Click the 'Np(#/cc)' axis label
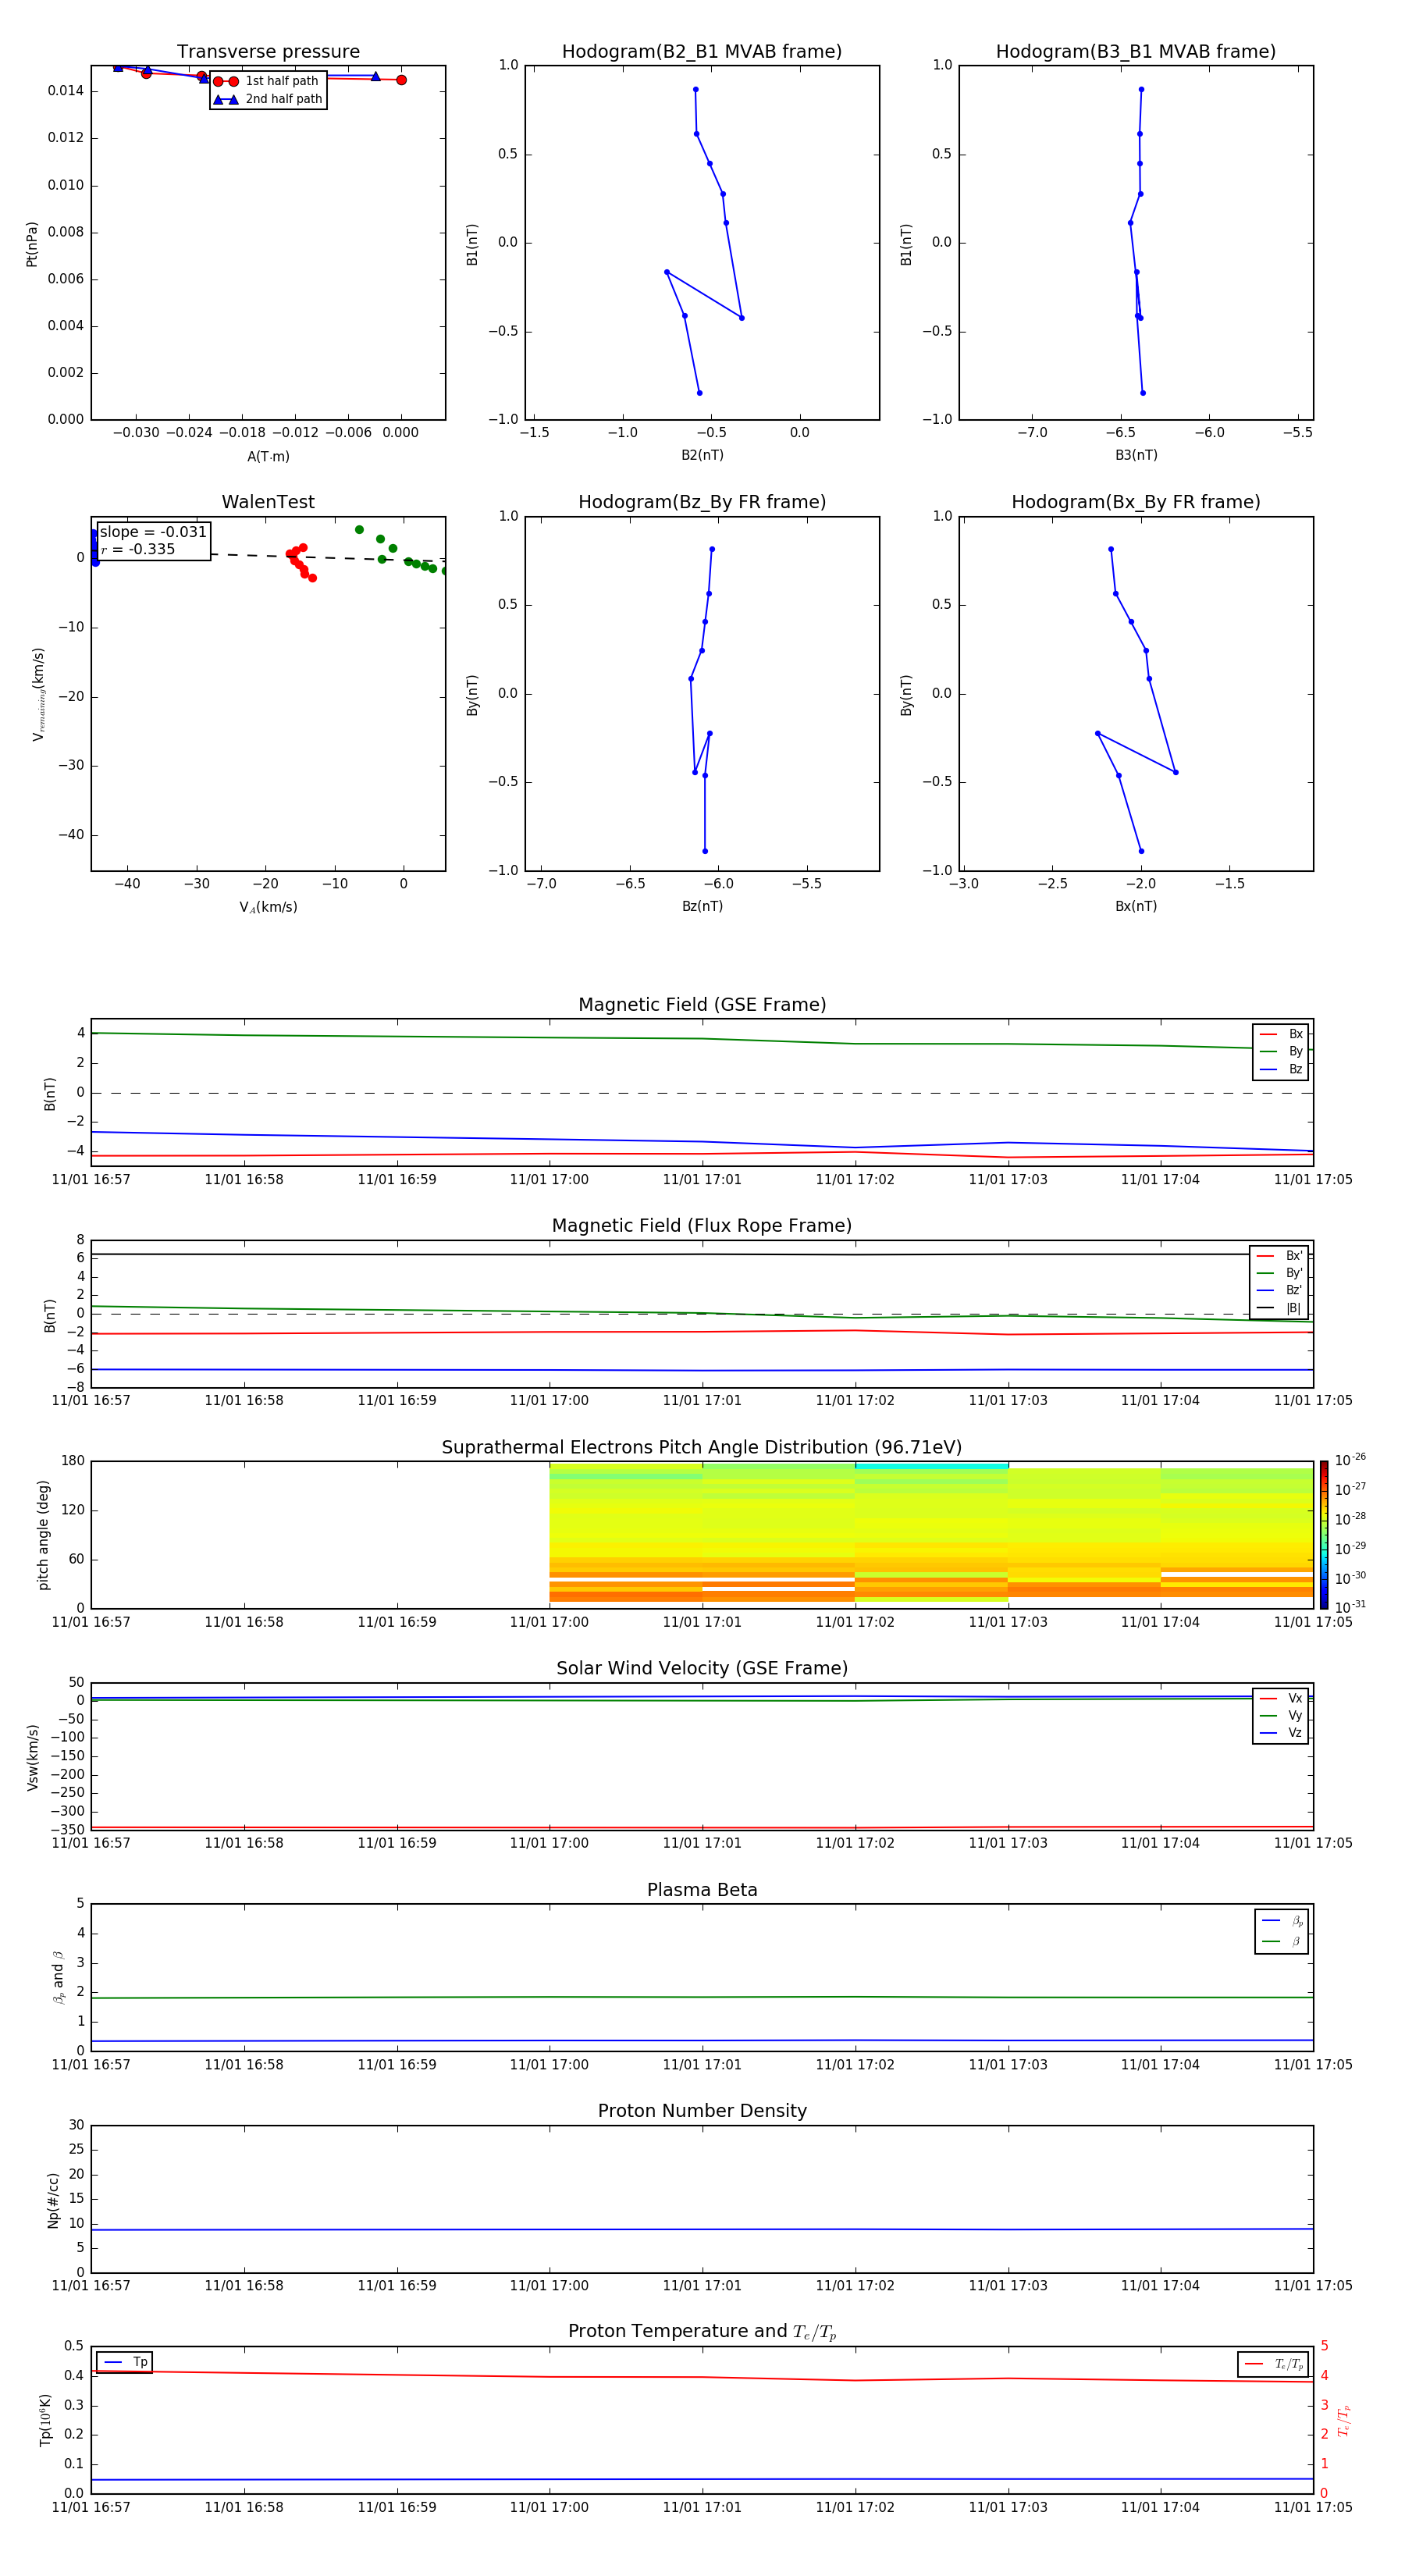1405x2576 pixels. (x=53, y=2199)
